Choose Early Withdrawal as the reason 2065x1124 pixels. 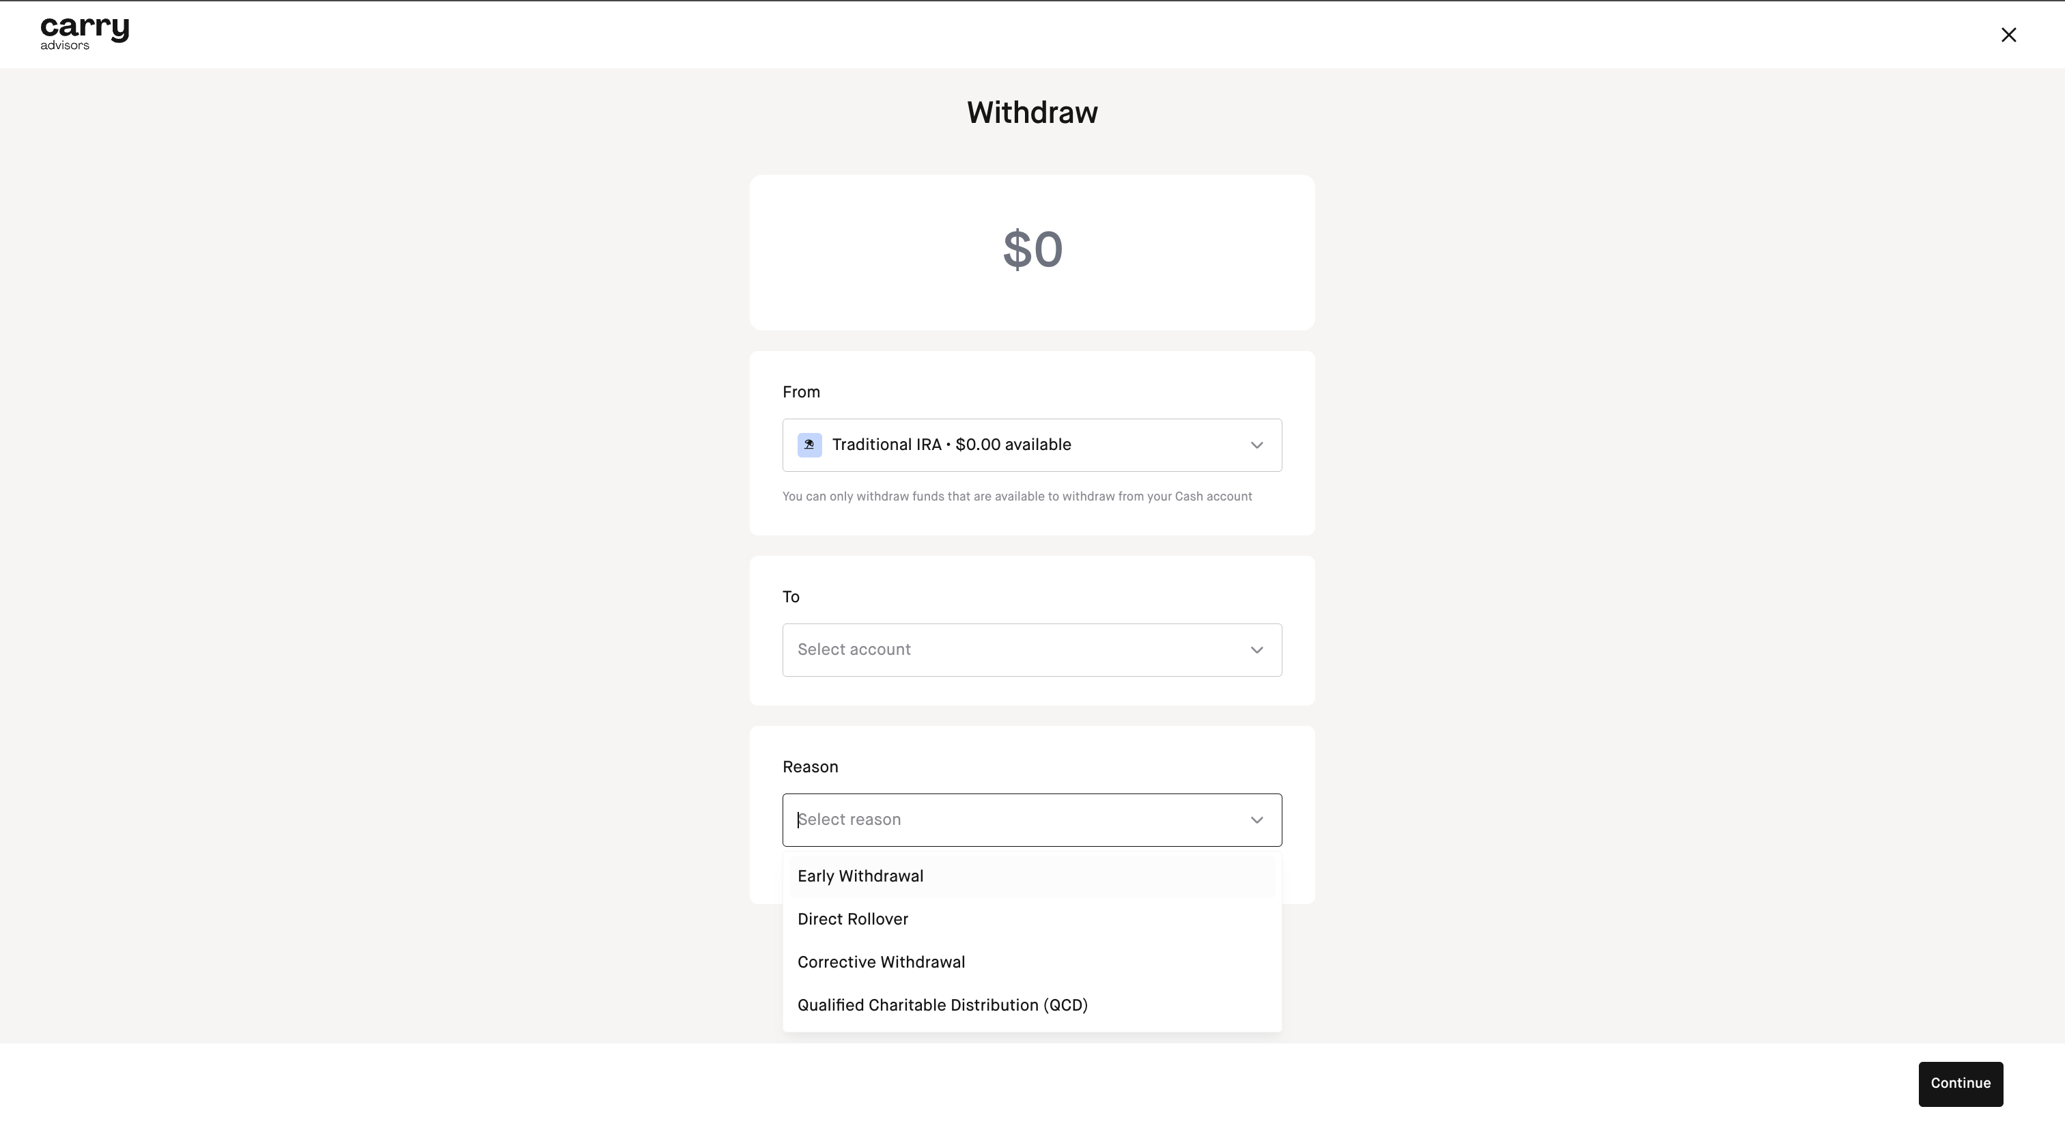click(860, 876)
